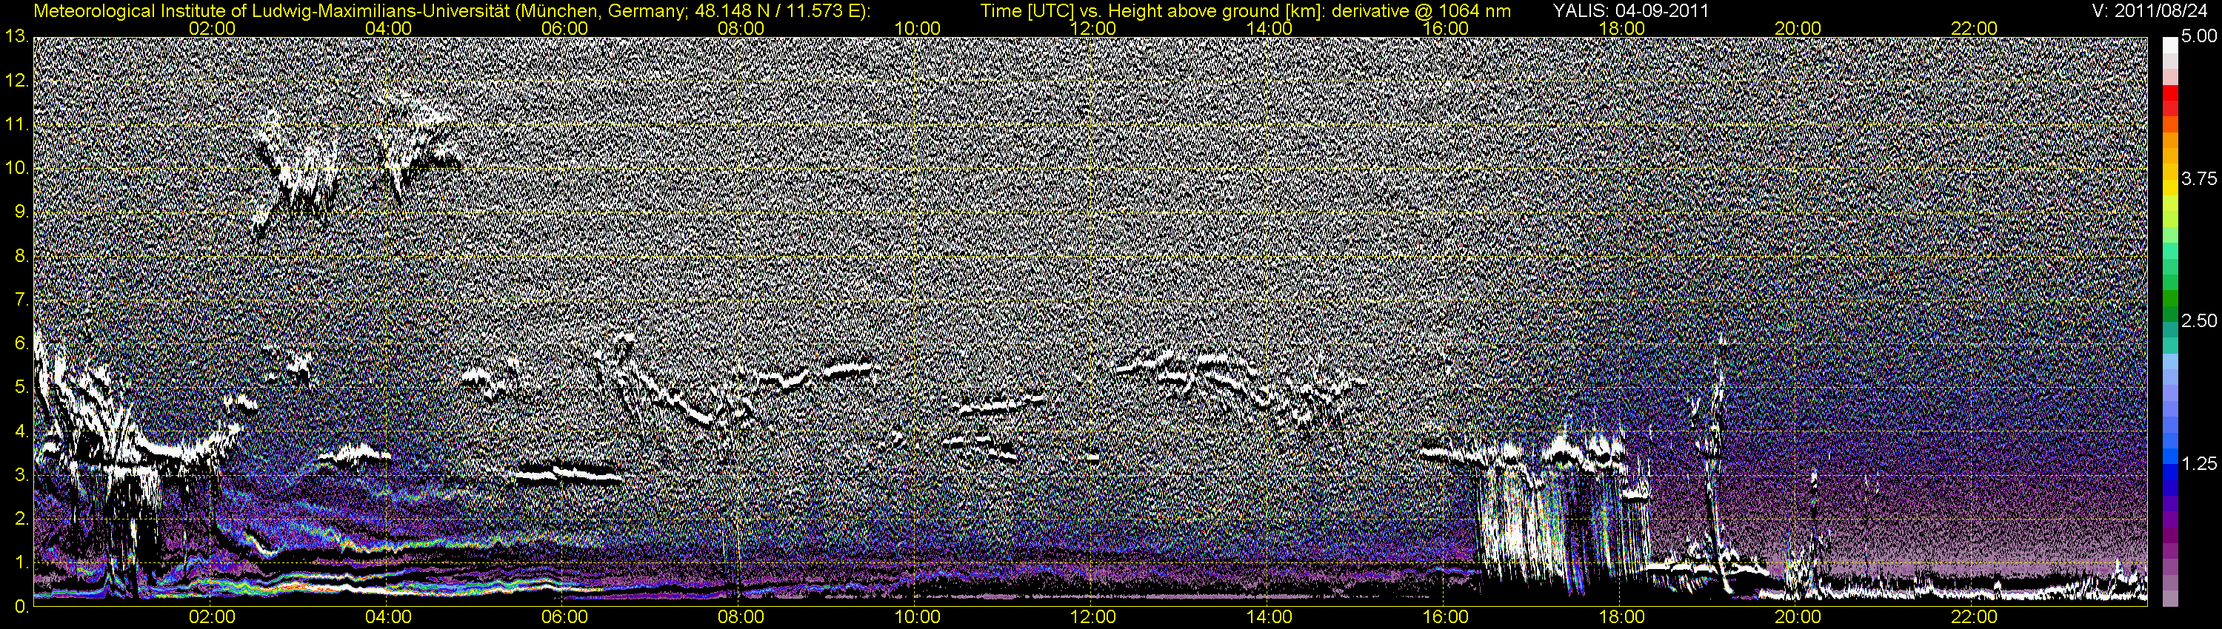
Task: Click the 1 km height axis label
Action: 21,564
